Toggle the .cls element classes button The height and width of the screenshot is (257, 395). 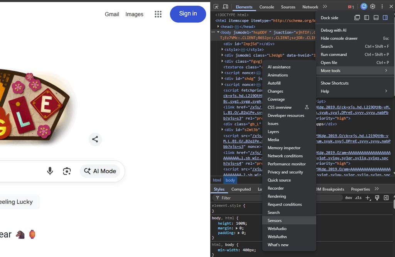point(358,198)
